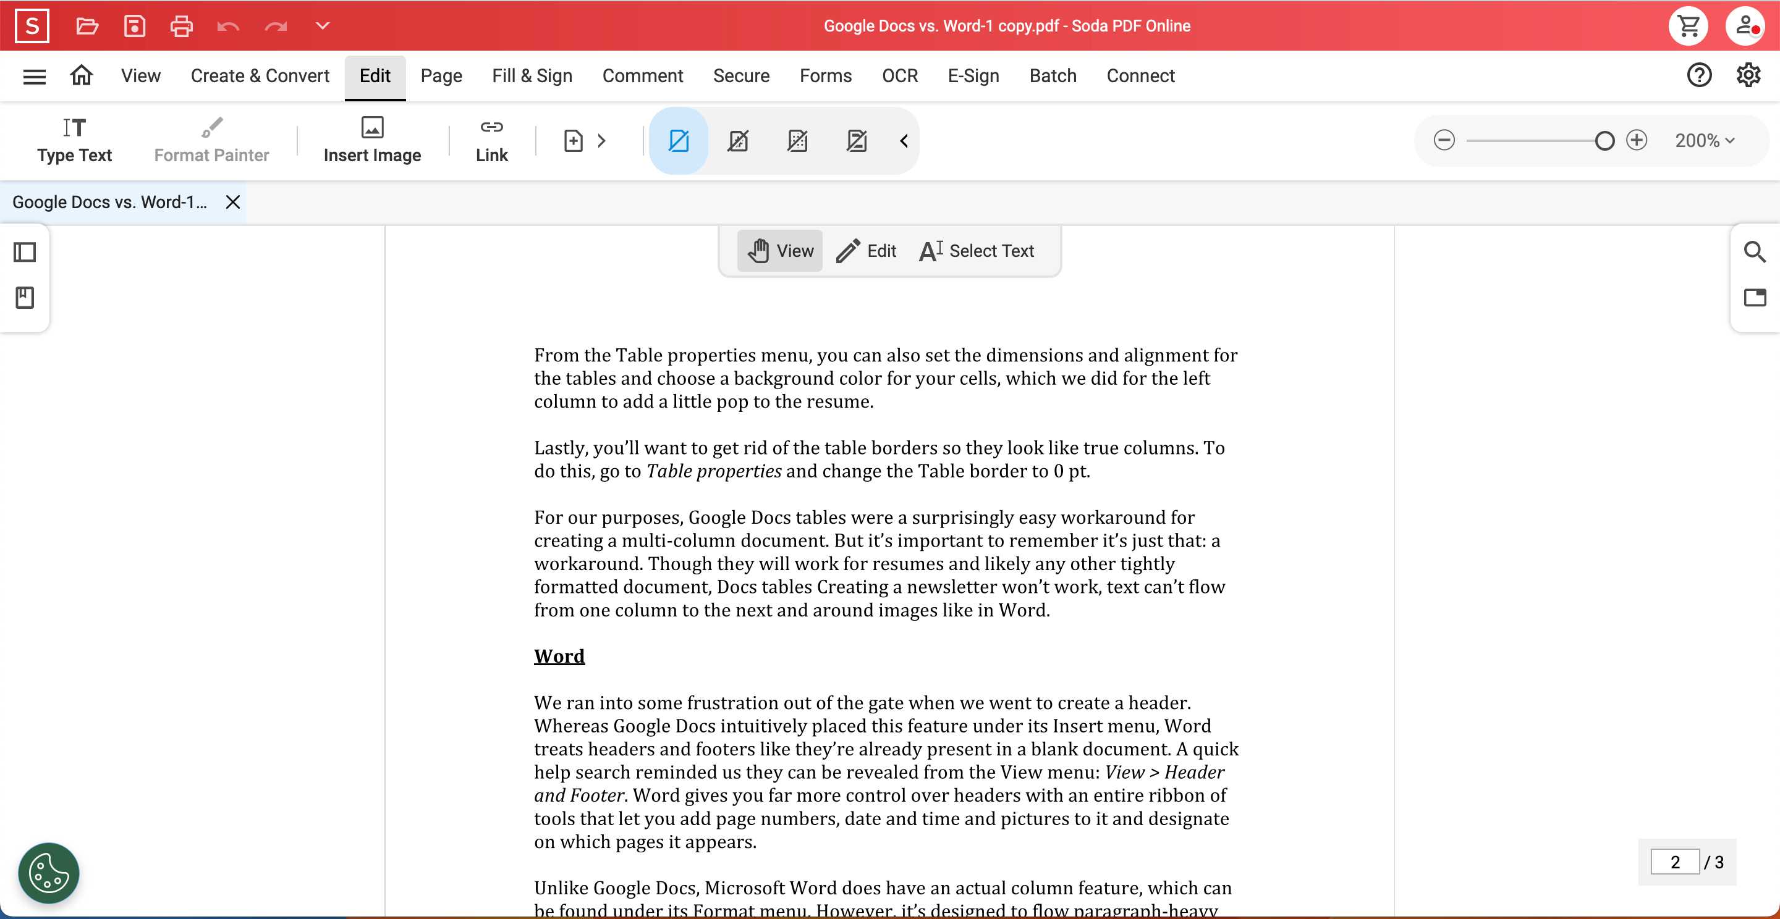
Task: Open the OCR tab
Action: (900, 76)
